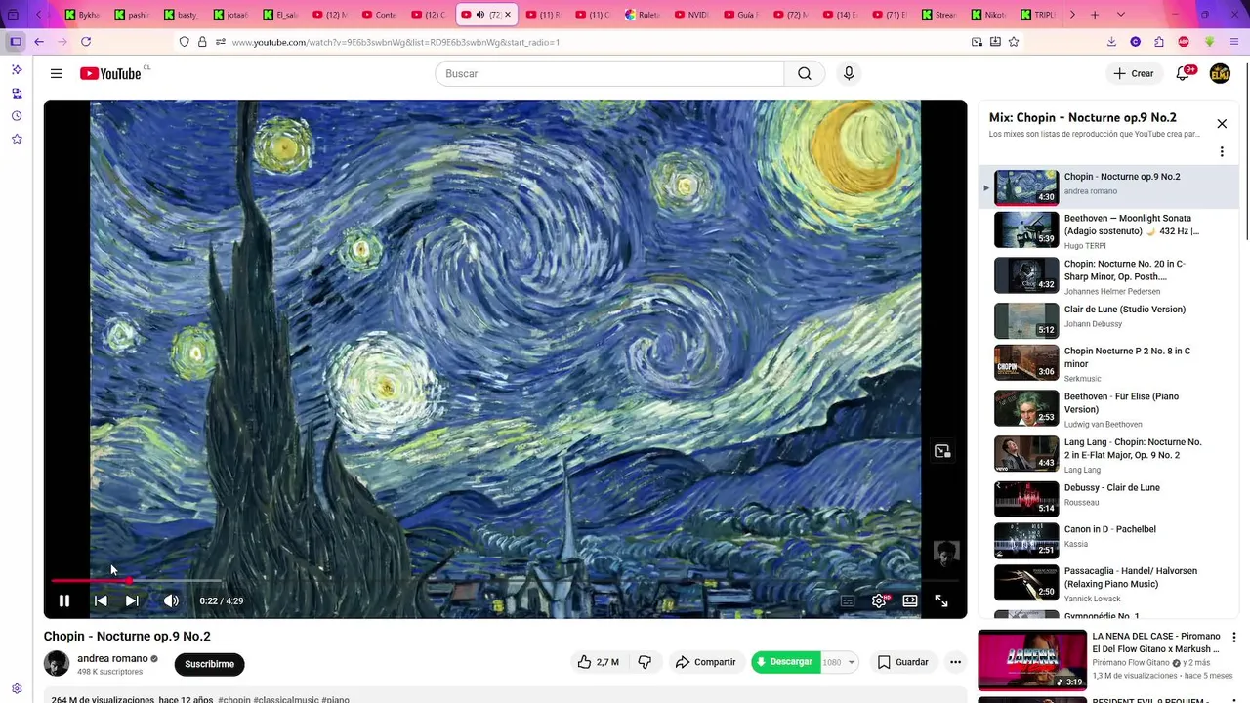Open options for LA NENA DEL CASE video
Viewport: 1250px width, 703px height.
[1234, 638]
